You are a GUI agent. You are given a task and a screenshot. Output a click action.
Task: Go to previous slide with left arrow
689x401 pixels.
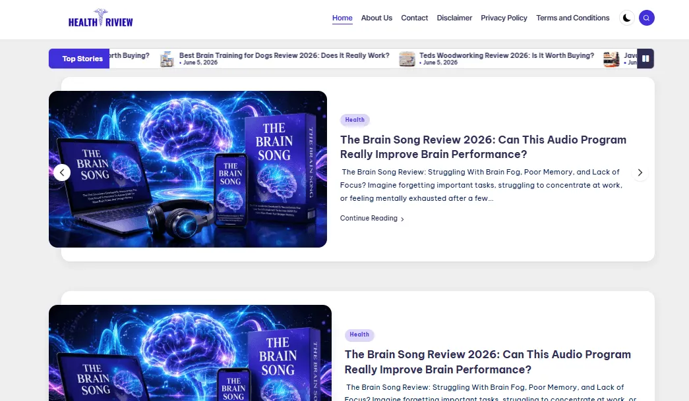62,173
